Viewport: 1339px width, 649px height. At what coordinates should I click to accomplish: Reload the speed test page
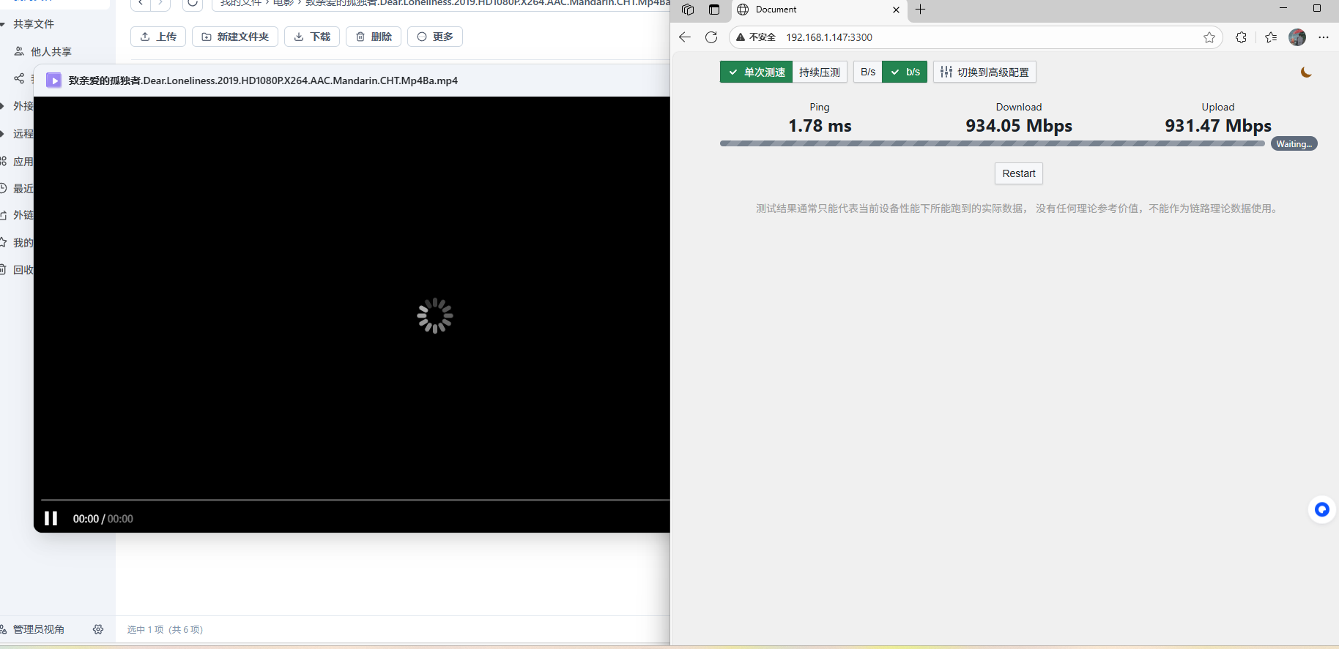pos(711,37)
